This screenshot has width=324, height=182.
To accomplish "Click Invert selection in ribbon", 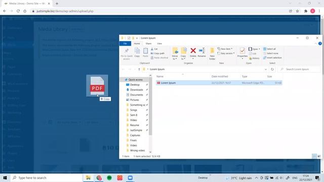I will (272, 58).
